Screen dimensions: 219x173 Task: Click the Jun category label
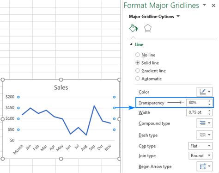pyautogui.click(x=68, y=147)
